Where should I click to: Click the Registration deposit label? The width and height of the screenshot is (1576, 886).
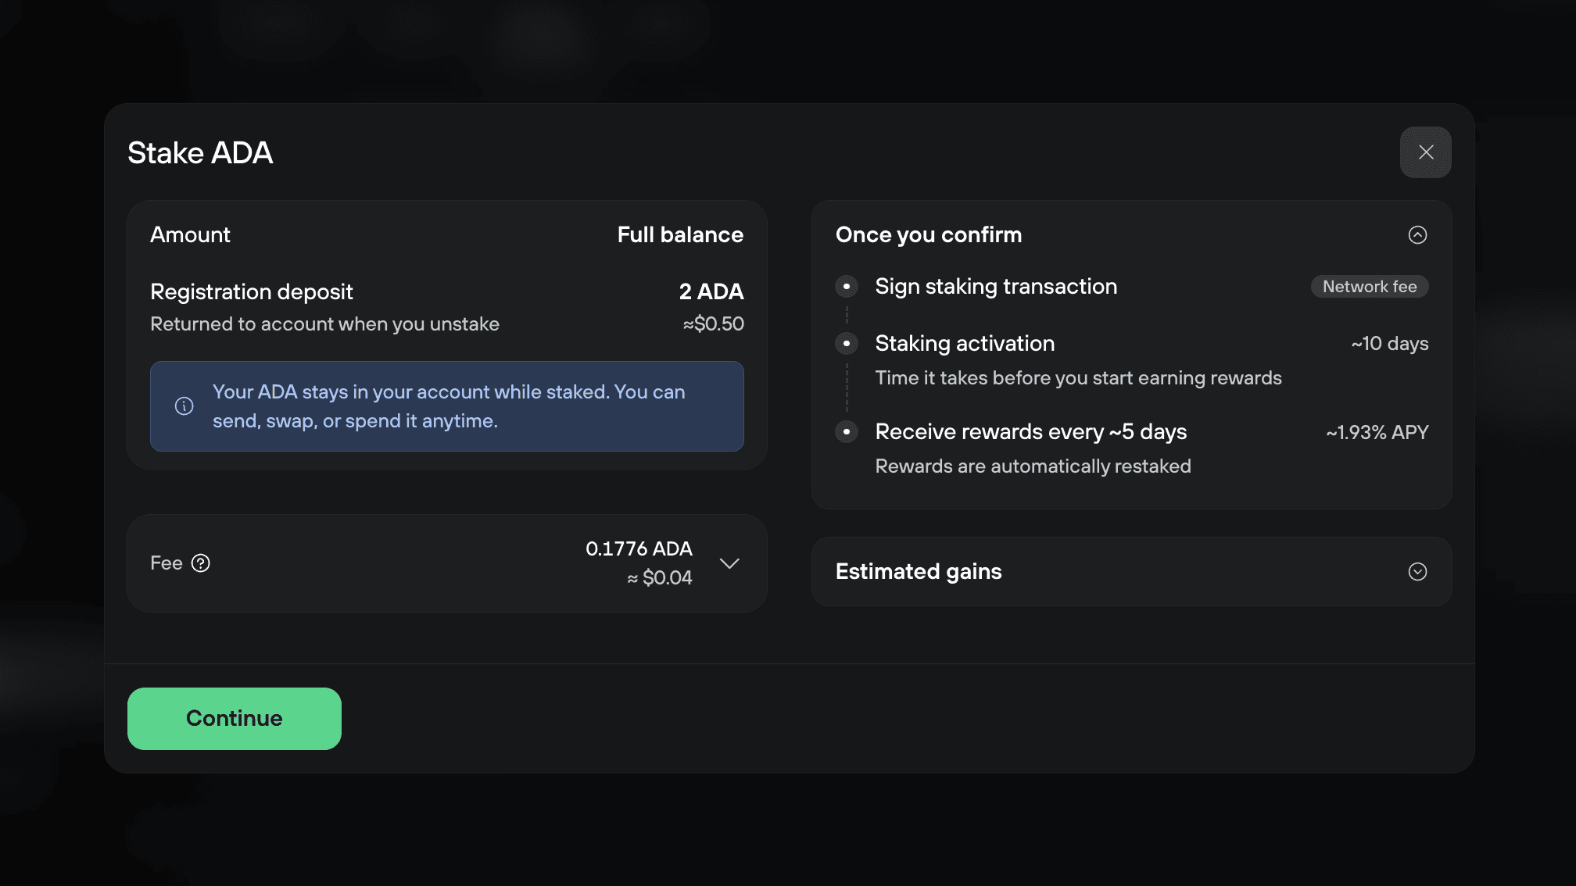[x=252, y=291]
